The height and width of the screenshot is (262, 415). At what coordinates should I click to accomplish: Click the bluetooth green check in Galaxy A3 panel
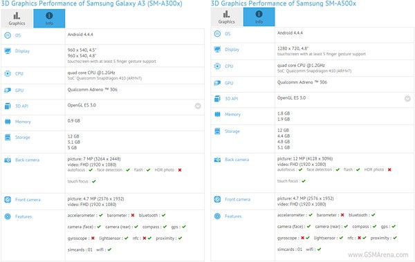[163, 215]
